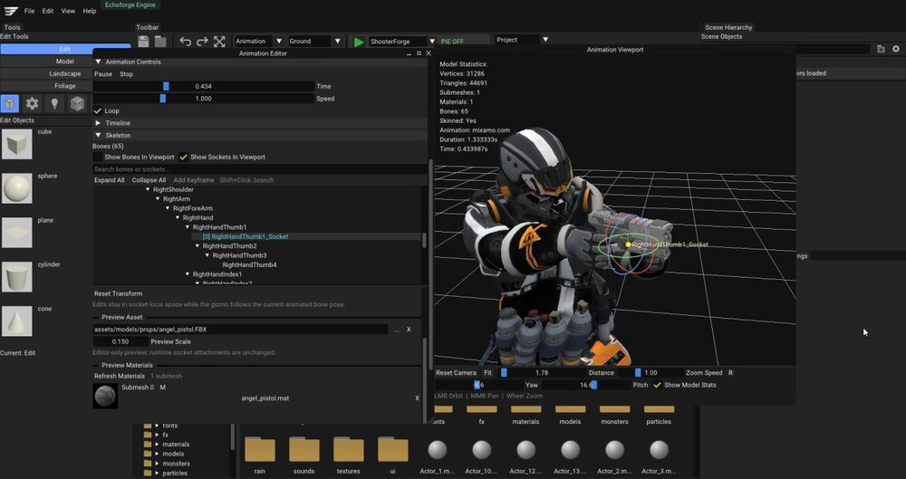Open the Animation mode dropdown
The image size is (906, 479).
click(259, 41)
